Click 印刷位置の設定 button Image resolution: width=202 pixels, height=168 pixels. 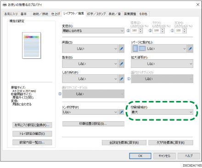pyautogui.click(x=93, y=124)
